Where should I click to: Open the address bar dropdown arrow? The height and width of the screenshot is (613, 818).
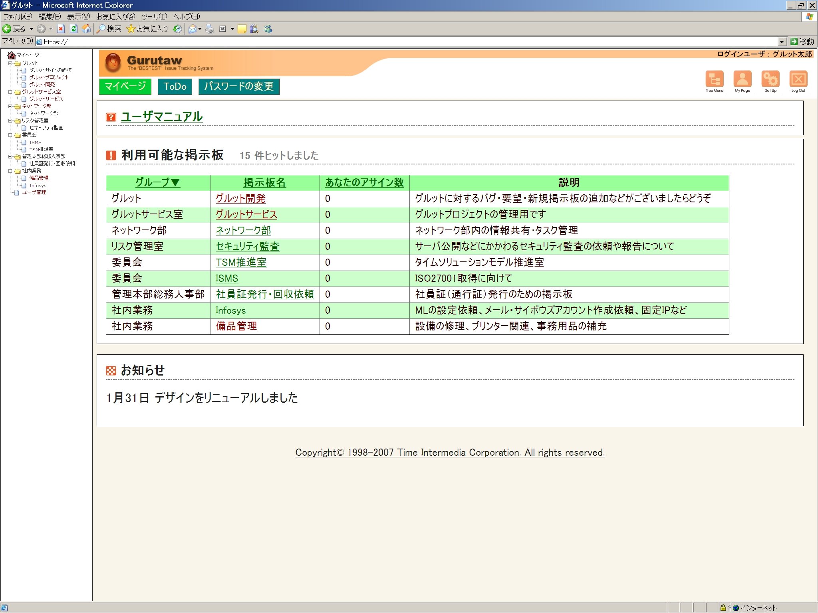pyautogui.click(x=782, y=42)
